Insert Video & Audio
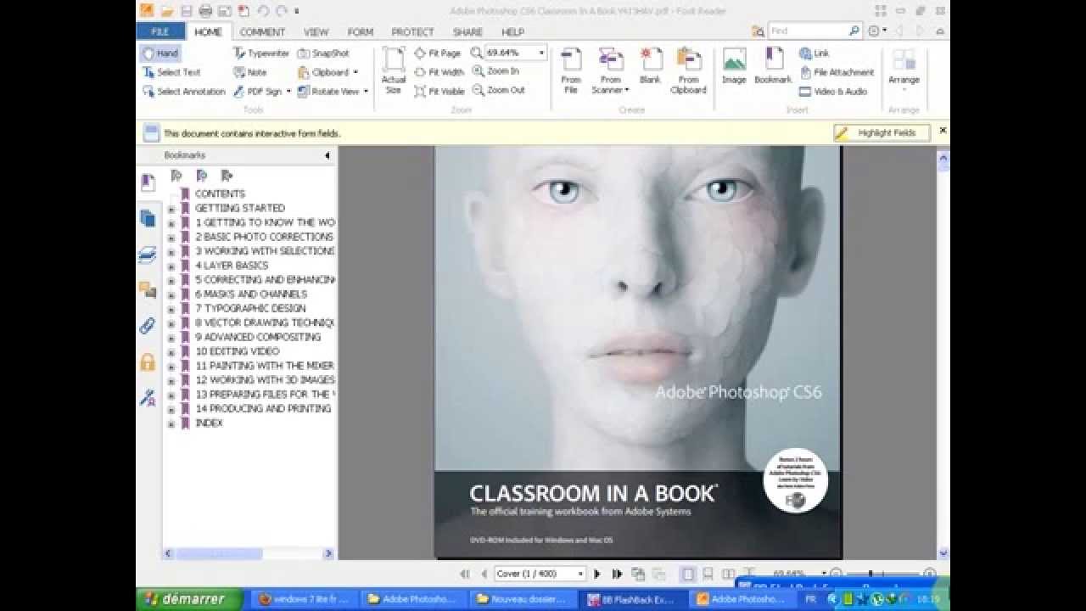 pos(832,91)
